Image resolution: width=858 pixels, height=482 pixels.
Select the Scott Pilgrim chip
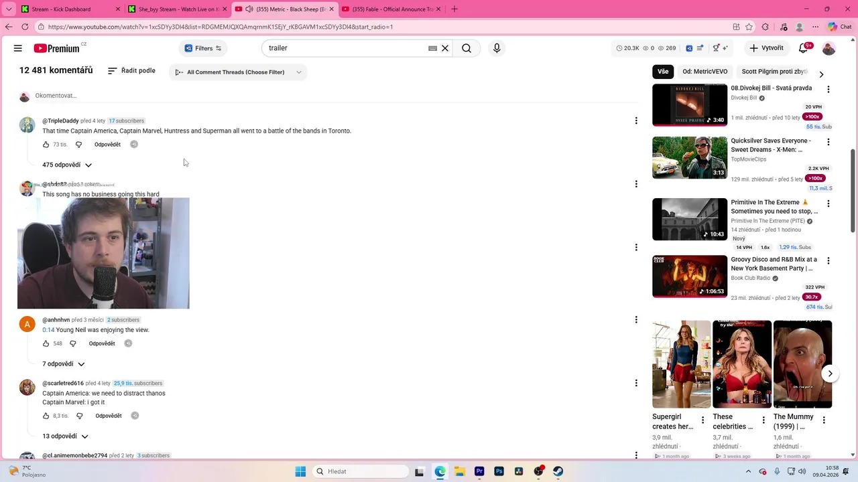(x=774, y=72)
